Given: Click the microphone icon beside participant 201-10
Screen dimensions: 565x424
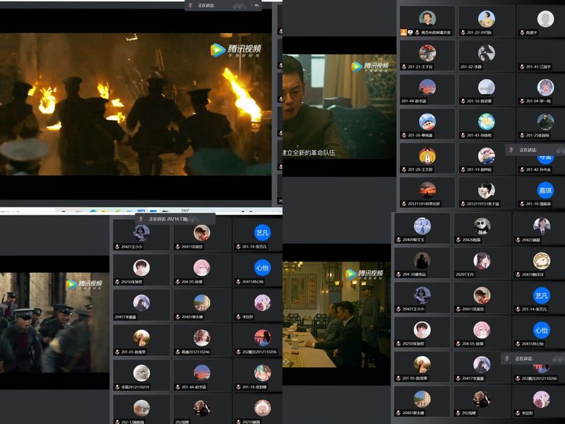Looking at the screenshot, I should [x=522, y=204].
